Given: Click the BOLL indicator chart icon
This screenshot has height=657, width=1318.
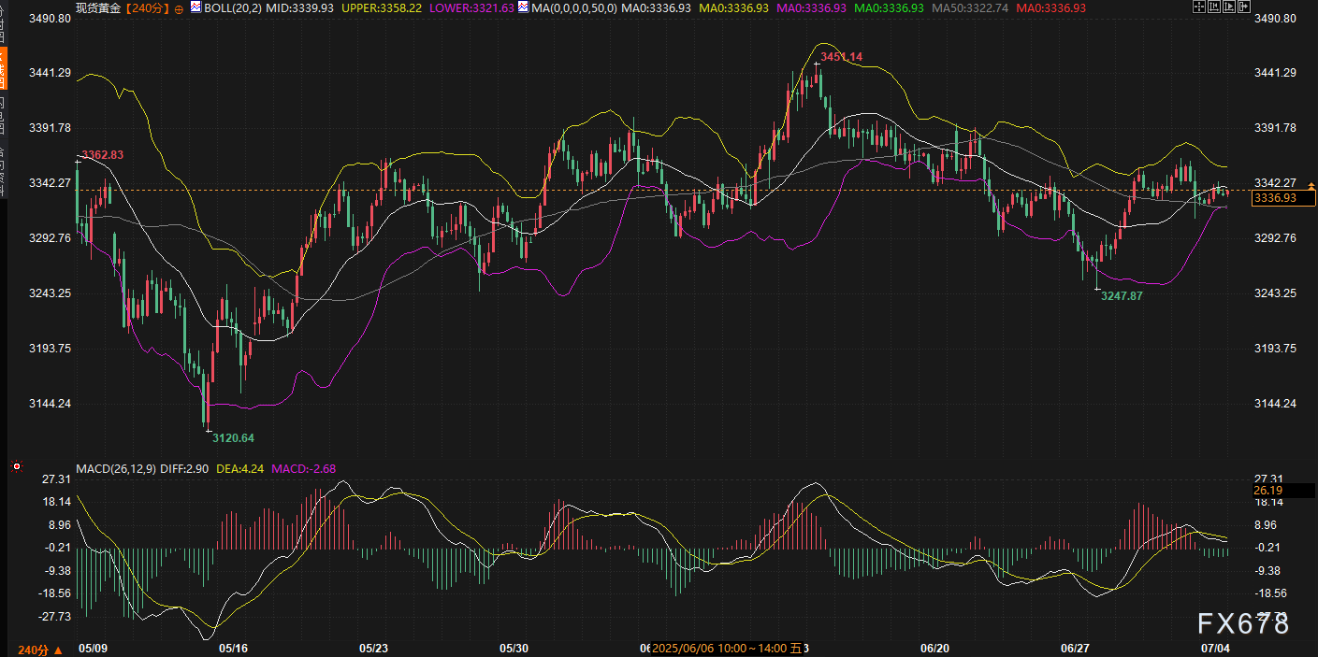Looking at the screenshot, I should pyautogui.click(x=196, y=7).
